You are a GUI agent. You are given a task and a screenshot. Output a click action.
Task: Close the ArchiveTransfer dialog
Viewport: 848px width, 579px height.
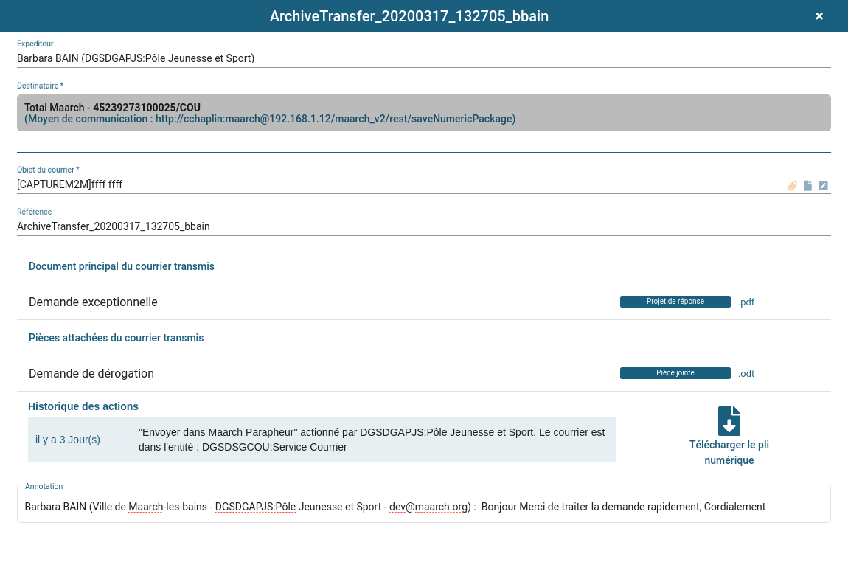(819, 16)
